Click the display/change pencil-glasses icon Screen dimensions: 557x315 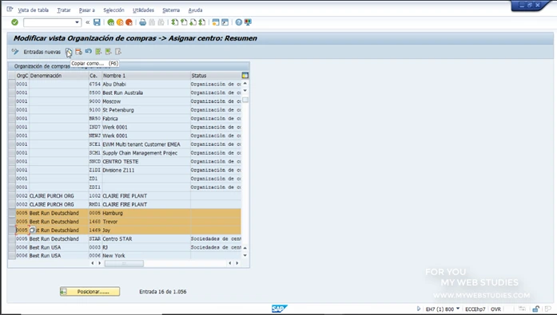pos(15,52)
